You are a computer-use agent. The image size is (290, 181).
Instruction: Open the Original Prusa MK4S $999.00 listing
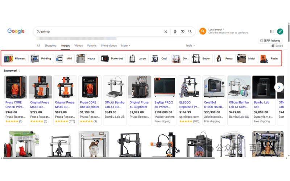pos(65,105)
